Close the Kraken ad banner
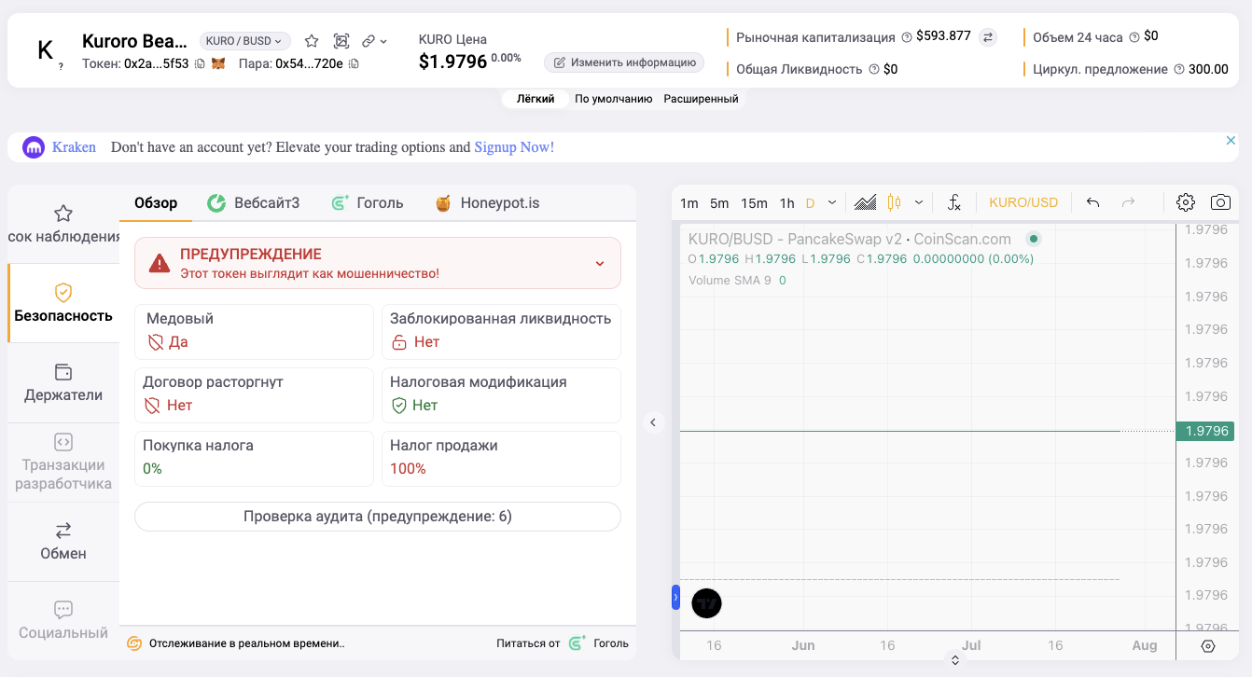The width and height of the screenshot is (1252, 677). tap(1231, 140)
